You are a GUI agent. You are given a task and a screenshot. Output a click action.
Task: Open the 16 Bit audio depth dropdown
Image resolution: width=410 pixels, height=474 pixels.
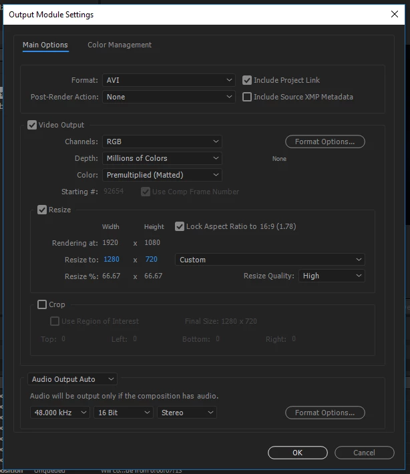click(124, 413)
